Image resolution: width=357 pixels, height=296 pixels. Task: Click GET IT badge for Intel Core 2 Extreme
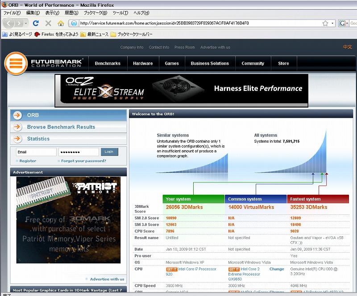click(x=234, y=269)
